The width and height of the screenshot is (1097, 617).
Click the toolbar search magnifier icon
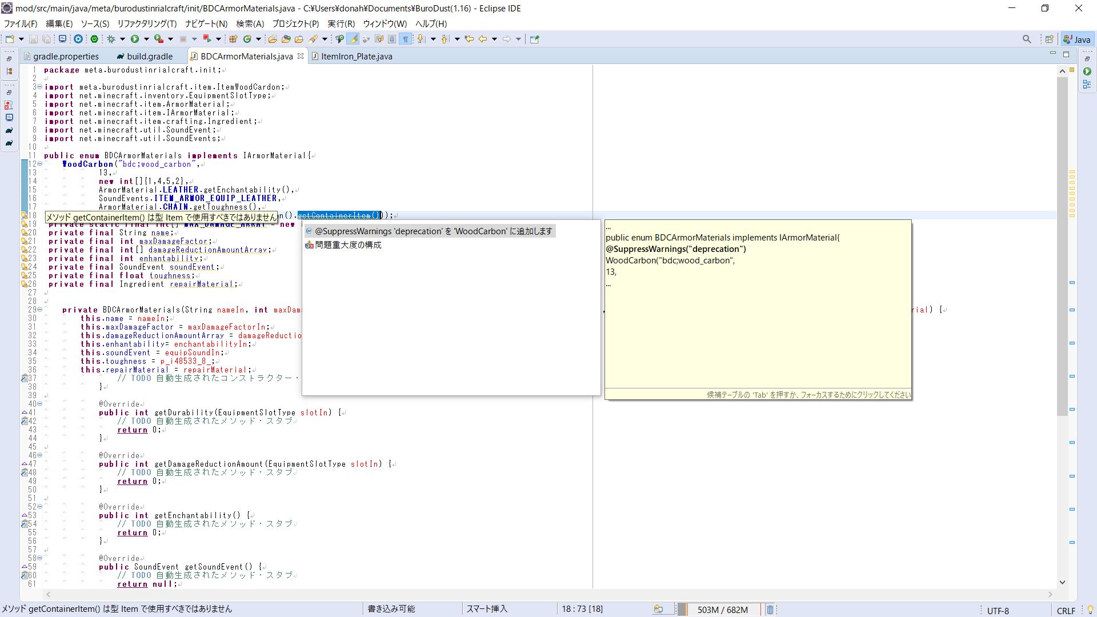click(x=1027, y=39)
